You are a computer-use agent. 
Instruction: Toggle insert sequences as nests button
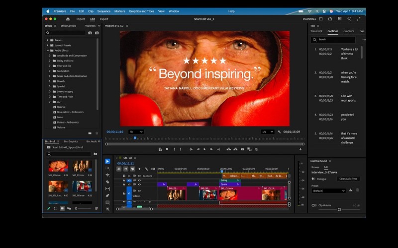click(x=119, y=169)
